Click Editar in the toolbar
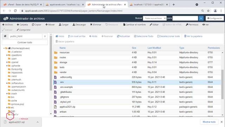This screenshot has width=225, height=127. (x=154, y=25)
